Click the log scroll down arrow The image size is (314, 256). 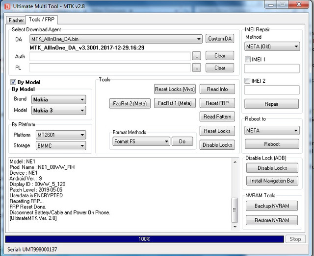coord(235,227)
